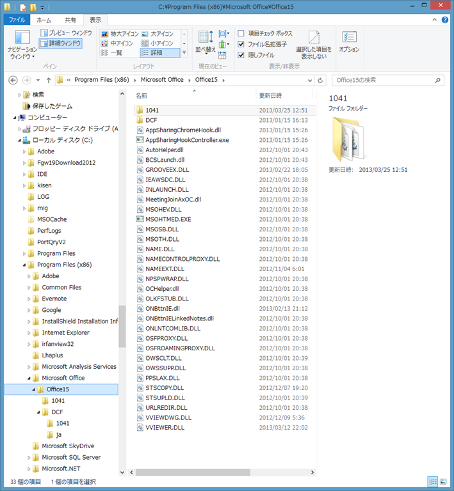This screenshot has width=454, height=491.
Task: Select Extra large icons (特大アイコン) layout
Action: (x=120, y=34)
